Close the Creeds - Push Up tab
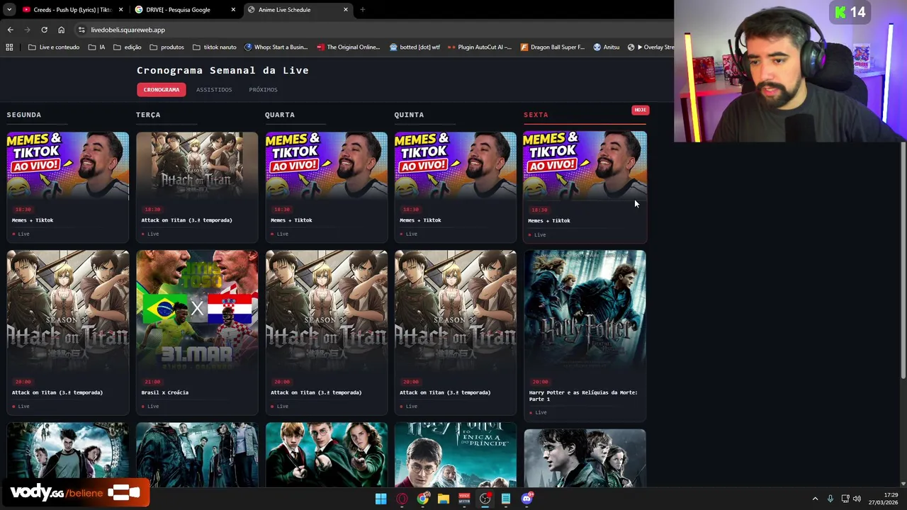Image resolution: width=907 pixels, height=510 pixels. click(120, 10)
